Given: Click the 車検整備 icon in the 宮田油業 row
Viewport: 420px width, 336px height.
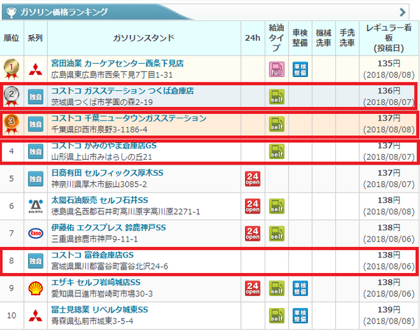Looking at the screenshot, I should pos(300,69).
